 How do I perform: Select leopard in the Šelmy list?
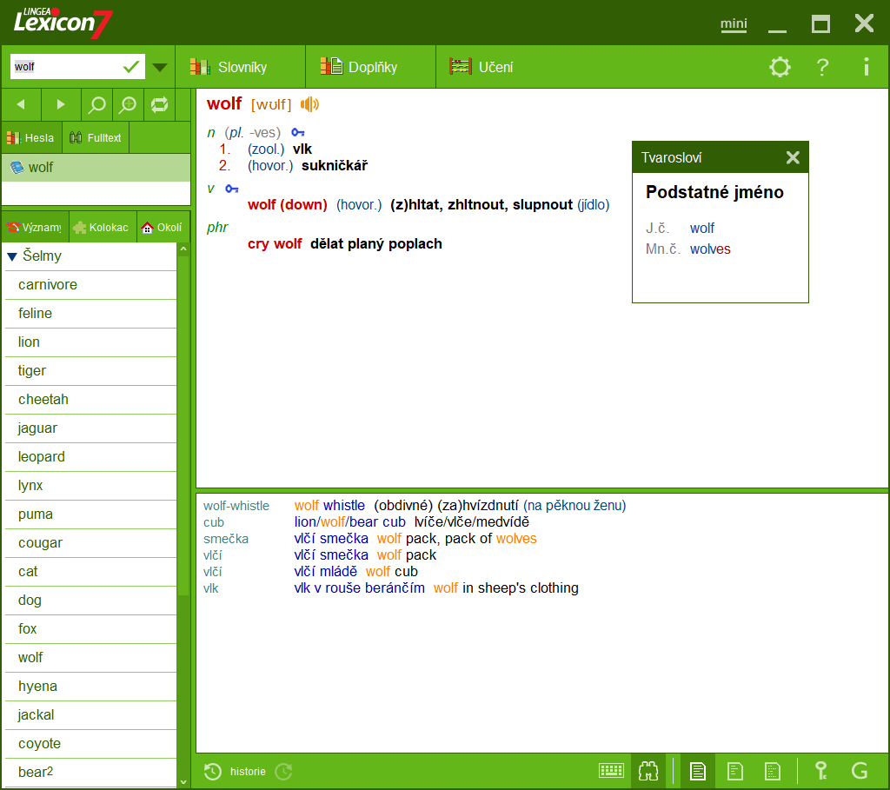click(x=90, y=457)
